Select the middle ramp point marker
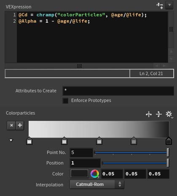The width and height of the screenshot is (177, 196). pyautogui.click(x=99, y=141)
